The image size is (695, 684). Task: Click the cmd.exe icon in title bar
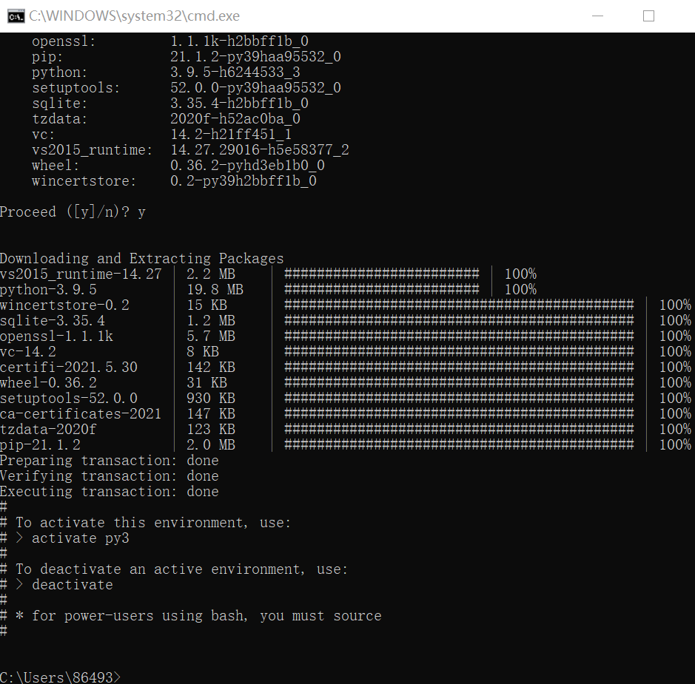[x=16, y=16]
